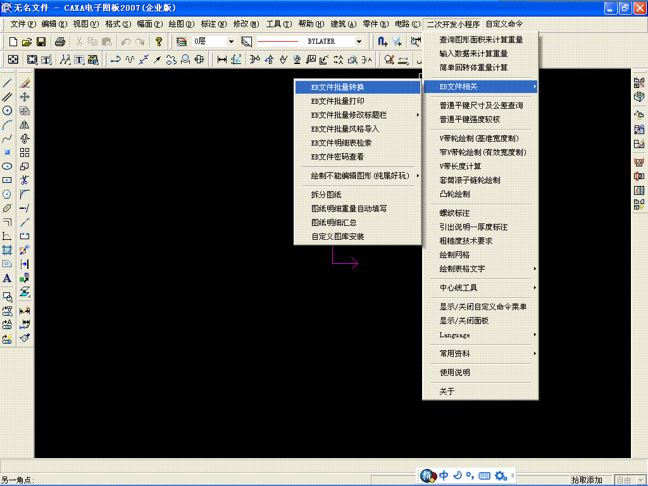Select the hatch fill tool
This screenshot has height=486, width=648.
(x=7, y=250)
